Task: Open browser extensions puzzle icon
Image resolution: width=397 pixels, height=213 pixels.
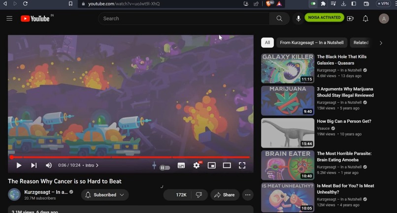Action: (323, 3)
